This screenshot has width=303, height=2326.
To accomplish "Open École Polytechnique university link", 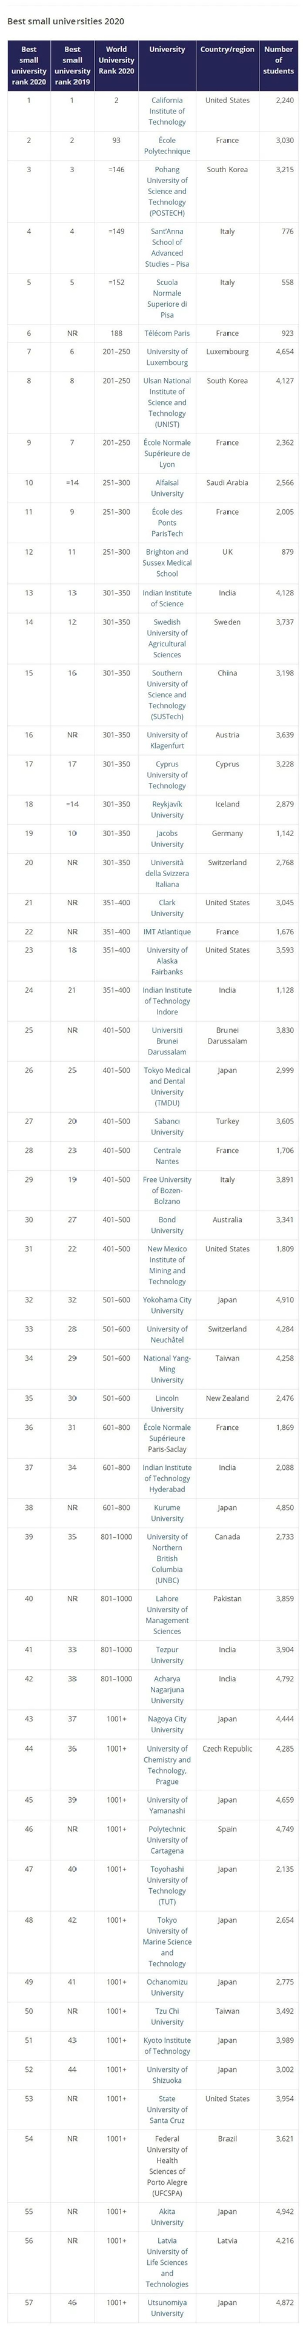I will click(x=167, y=146).
